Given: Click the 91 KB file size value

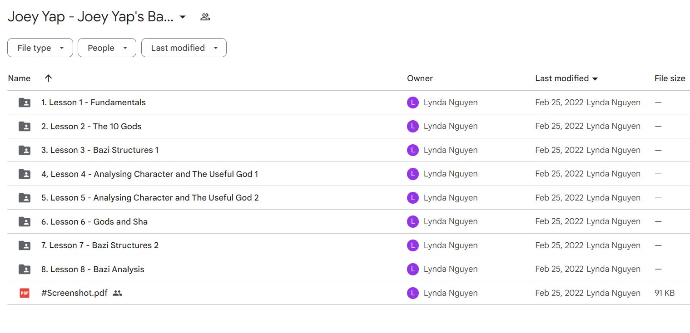Looking at the screenshot, I should [665, 293].
